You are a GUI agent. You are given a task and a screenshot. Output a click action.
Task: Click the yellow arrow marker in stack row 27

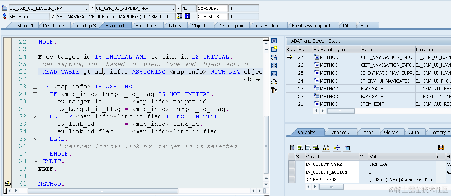290,57
